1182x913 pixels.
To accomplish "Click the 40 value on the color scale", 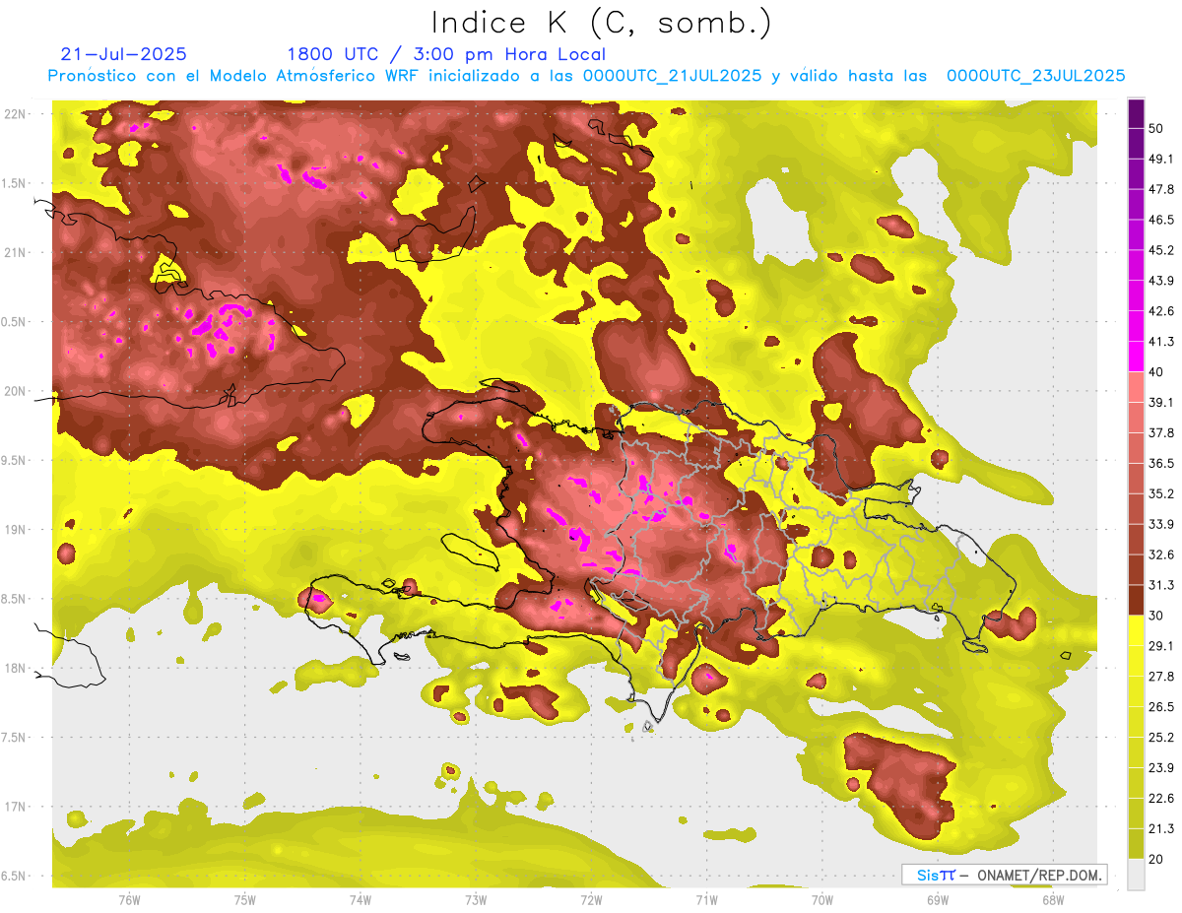I will 1158,372.
